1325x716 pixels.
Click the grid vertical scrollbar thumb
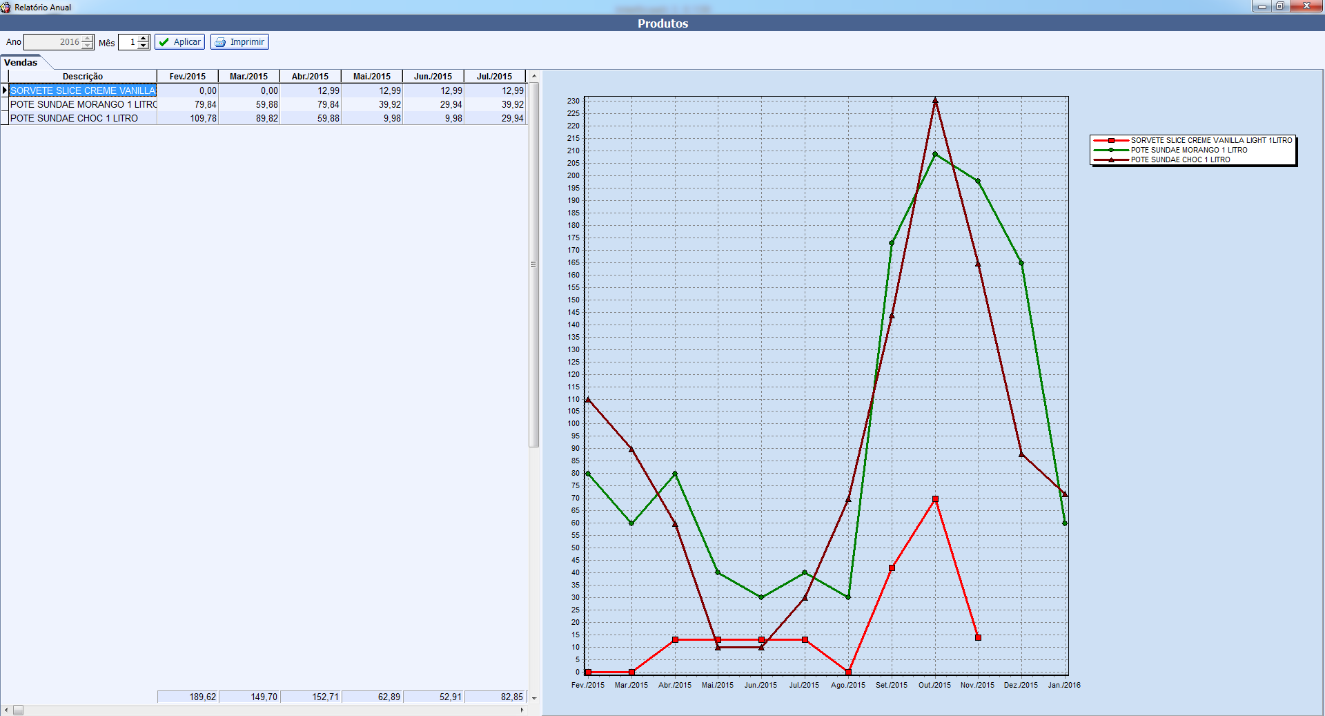click(x=533, y=264)
